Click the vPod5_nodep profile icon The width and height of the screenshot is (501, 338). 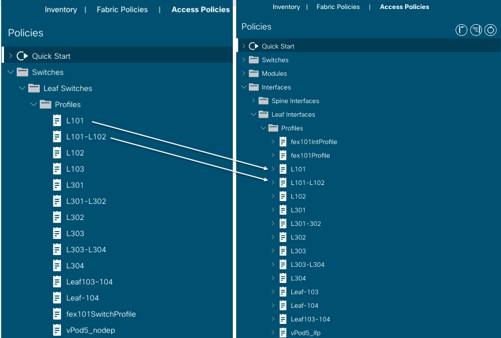tap(57, 330)
